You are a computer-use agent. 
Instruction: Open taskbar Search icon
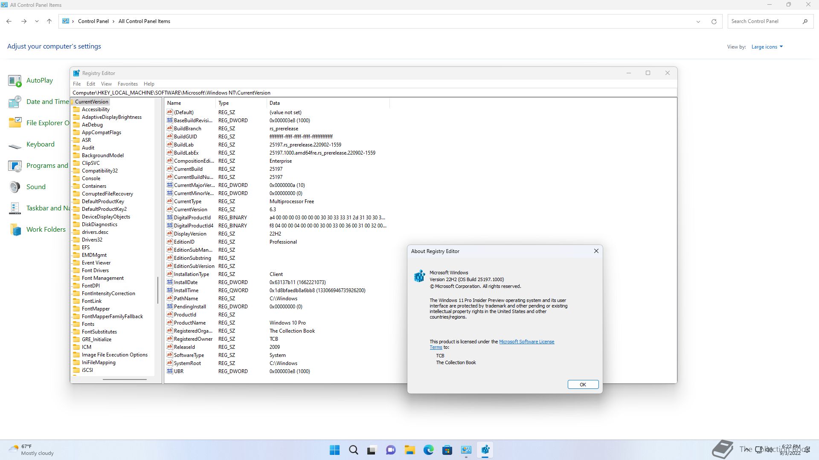[x=354, y=450]
